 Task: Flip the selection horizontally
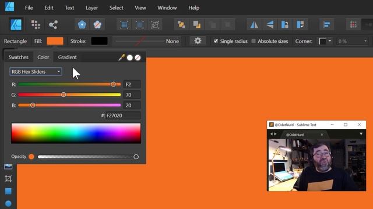(x=254, y=24)
